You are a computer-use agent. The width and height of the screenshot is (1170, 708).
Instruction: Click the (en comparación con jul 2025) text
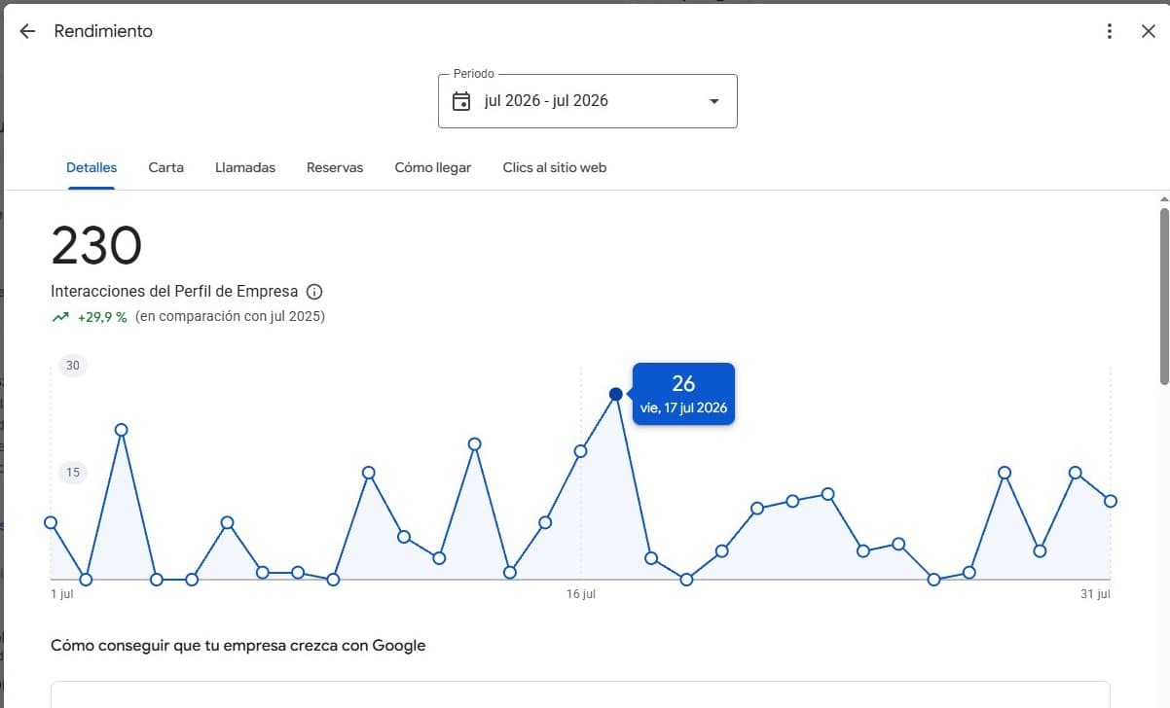coord(230,317)
